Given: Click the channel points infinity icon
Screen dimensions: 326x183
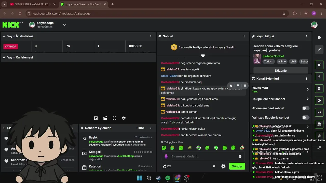Looking at the screenshot, I should pyautogui.click(x=167, y=166).
